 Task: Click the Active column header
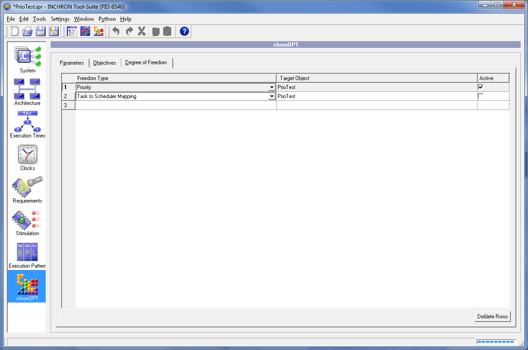click(x=493, y=78)
